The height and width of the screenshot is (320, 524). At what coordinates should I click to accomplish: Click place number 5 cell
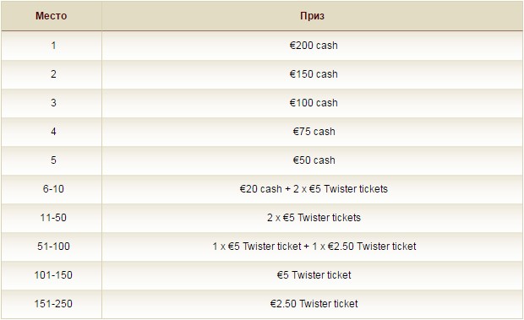(52, 160)
